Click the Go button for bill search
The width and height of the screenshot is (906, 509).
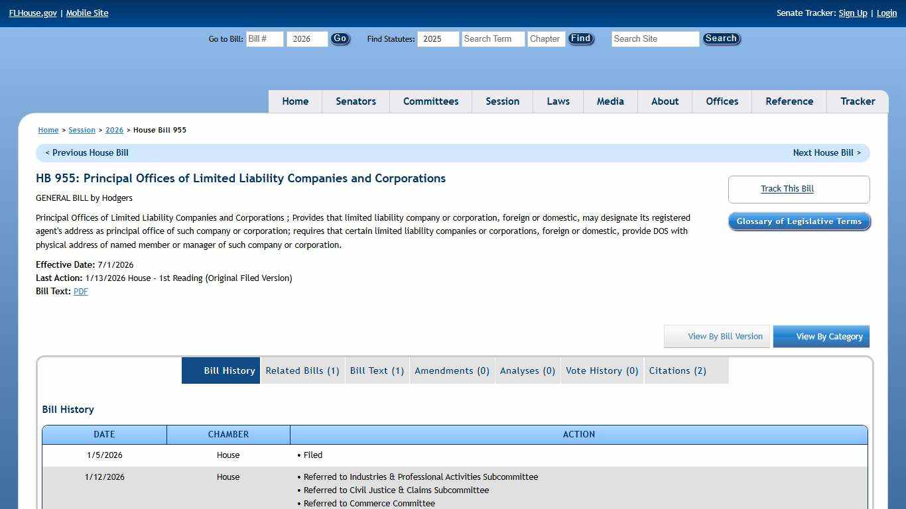(x=340, y=39)
